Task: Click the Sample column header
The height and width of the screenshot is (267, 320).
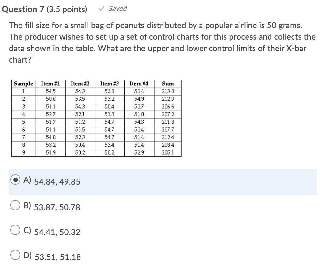Action: tap(23, 84)
